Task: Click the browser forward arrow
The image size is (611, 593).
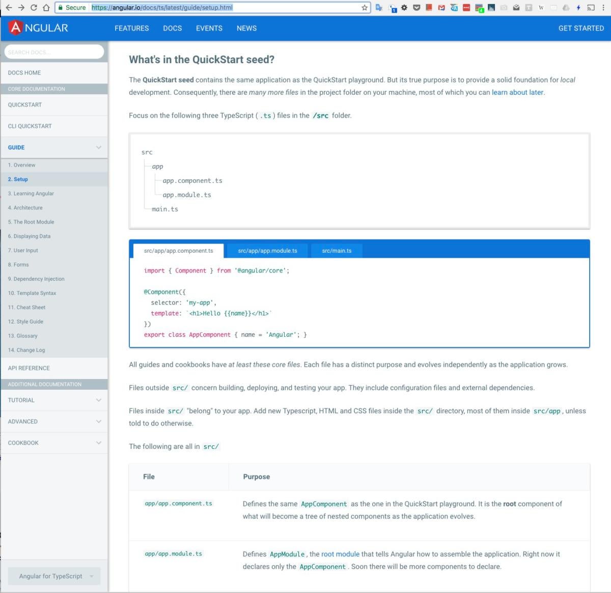Action: 21,8
